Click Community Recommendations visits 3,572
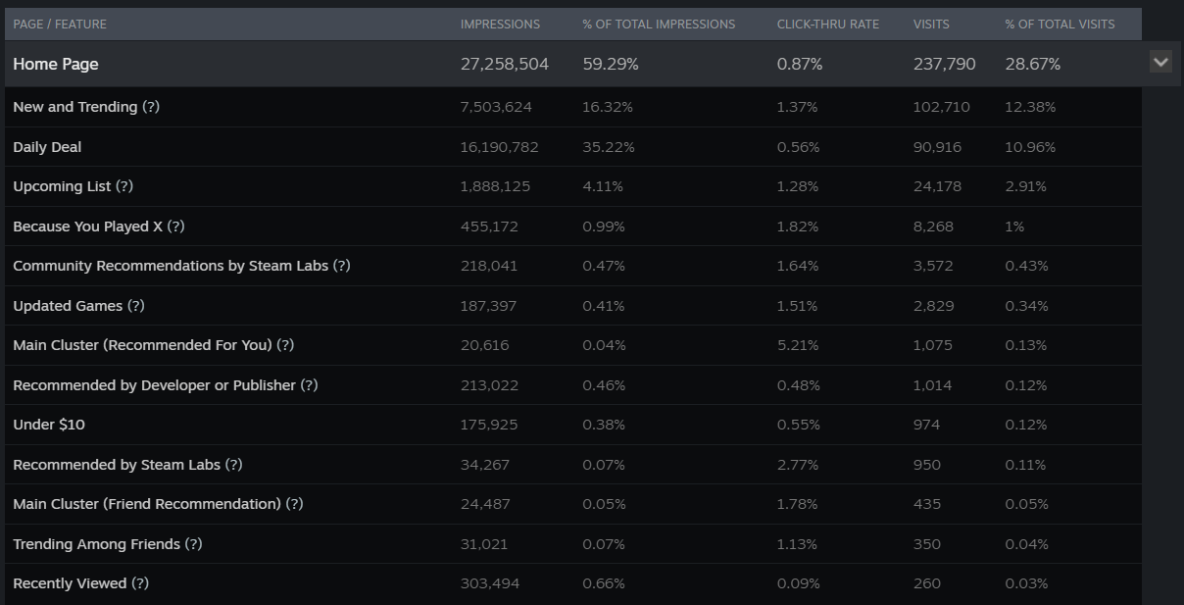 click(933, 266)
